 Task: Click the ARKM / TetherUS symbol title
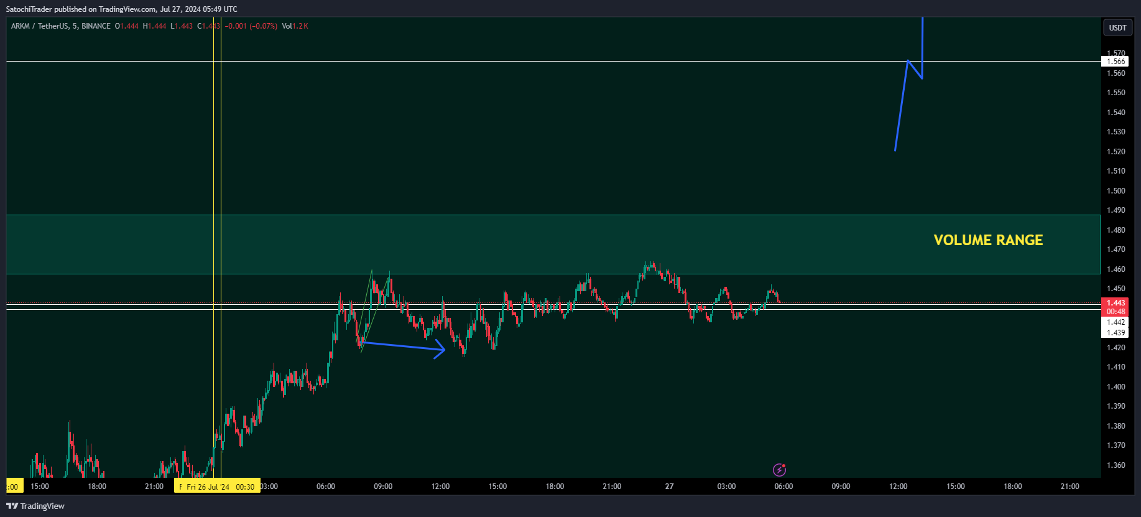click(39, 26)
